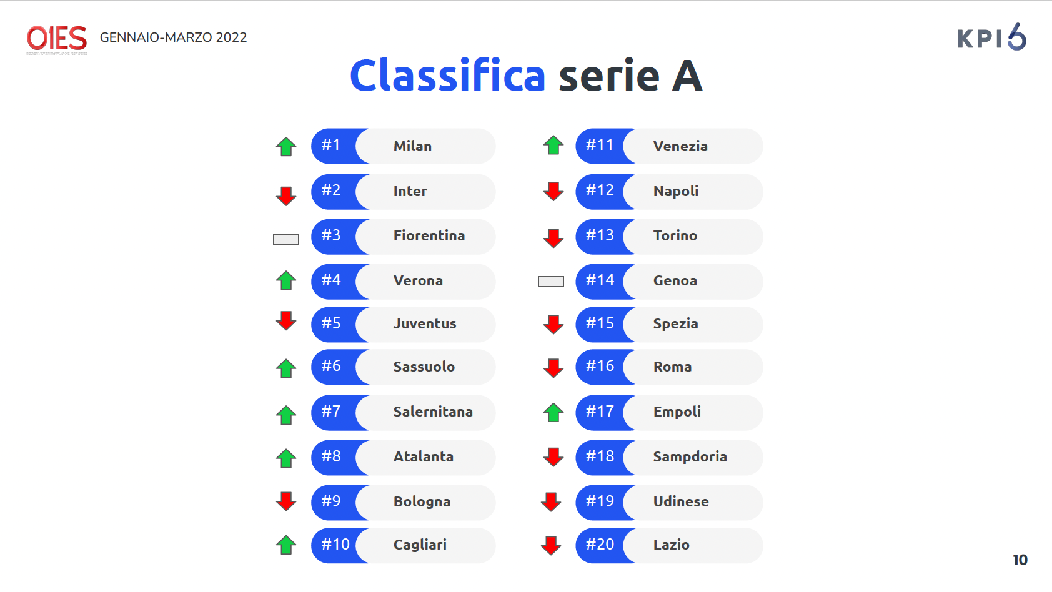The height and width of the screenshot is (592, 1052).
Task: Click the green up arrow beside Venezia
Action: (553, 145)
